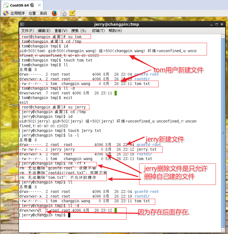This screenshot has height=234, width=228.
Task: Open the note-taking launcher icon
Action: (72, 13)
